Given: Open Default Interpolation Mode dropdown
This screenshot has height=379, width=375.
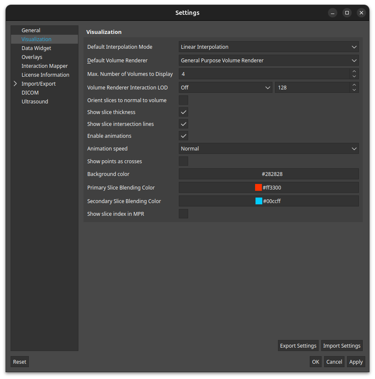Looking at the screenshot, I should (269, 47).
